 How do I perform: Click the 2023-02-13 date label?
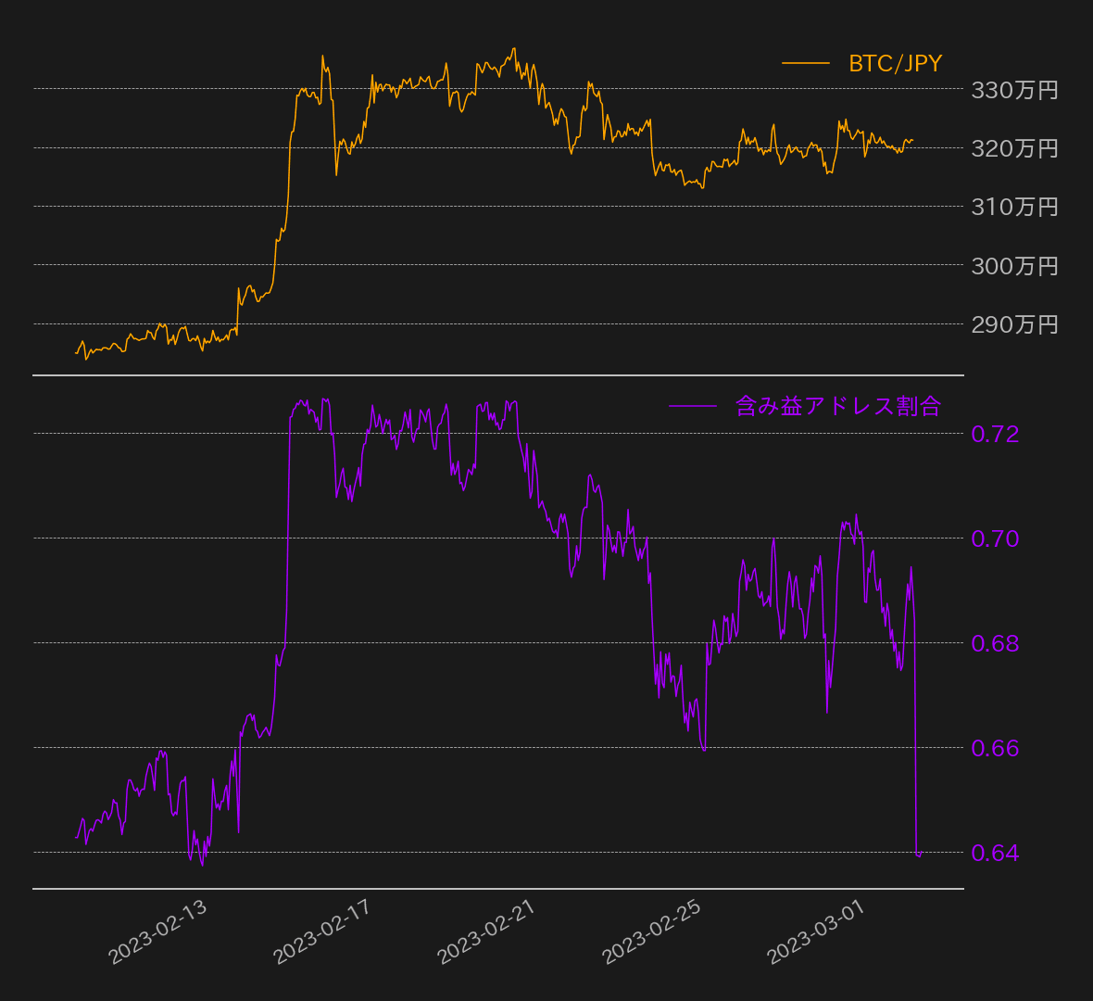coord(158,931)
